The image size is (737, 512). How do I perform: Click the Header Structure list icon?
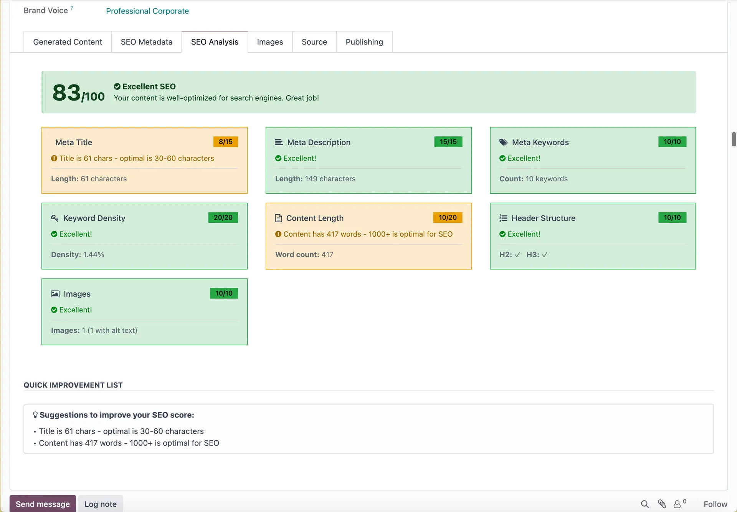(x=503, y=218)
